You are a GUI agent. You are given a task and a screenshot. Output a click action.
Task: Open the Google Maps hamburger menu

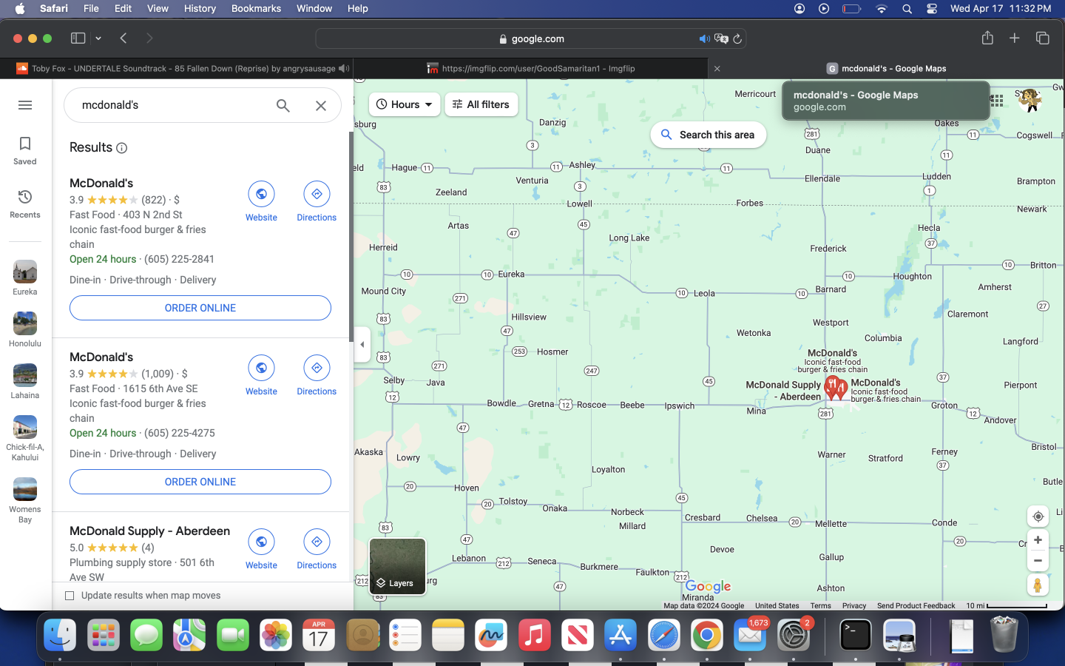[25, 105]
